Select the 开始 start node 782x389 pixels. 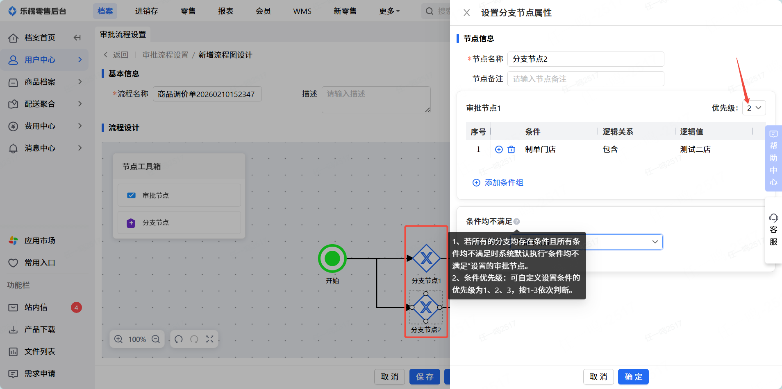pos(332,259)
